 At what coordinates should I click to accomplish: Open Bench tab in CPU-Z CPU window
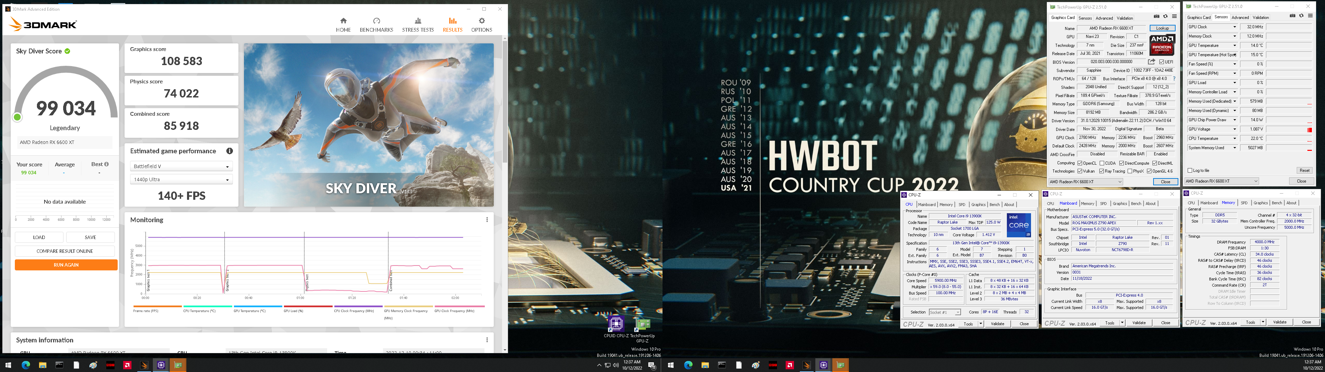tap(994, 205)
